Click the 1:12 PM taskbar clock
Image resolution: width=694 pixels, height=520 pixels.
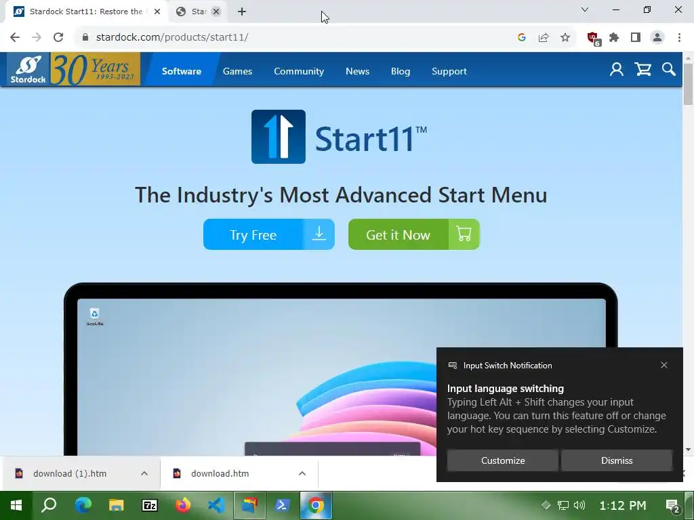click(622, 505)
